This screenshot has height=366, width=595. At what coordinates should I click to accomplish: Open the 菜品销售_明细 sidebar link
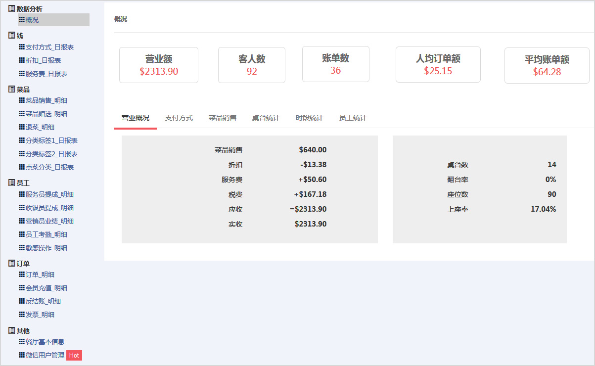tap(46, 100)
